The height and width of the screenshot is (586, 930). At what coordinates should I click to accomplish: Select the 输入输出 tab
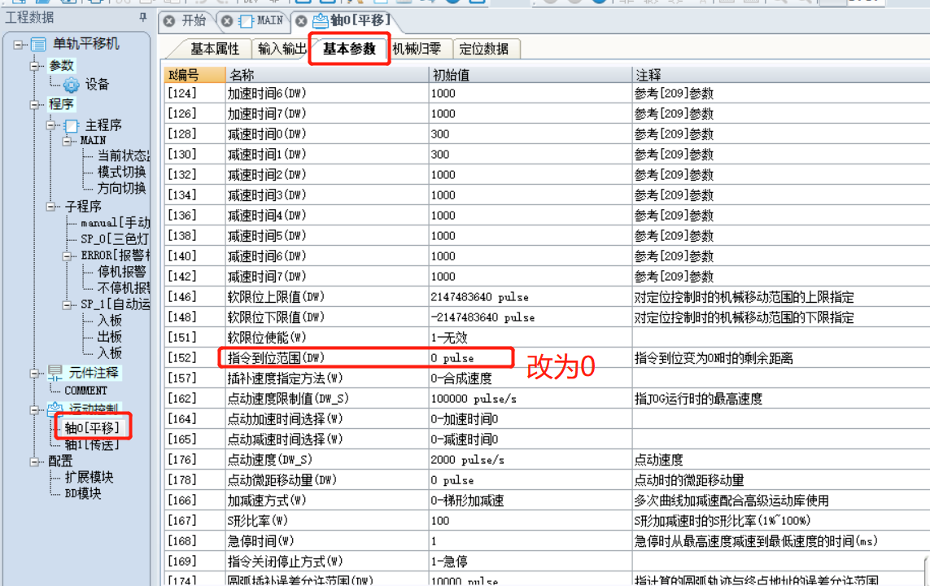coord(282,49)
